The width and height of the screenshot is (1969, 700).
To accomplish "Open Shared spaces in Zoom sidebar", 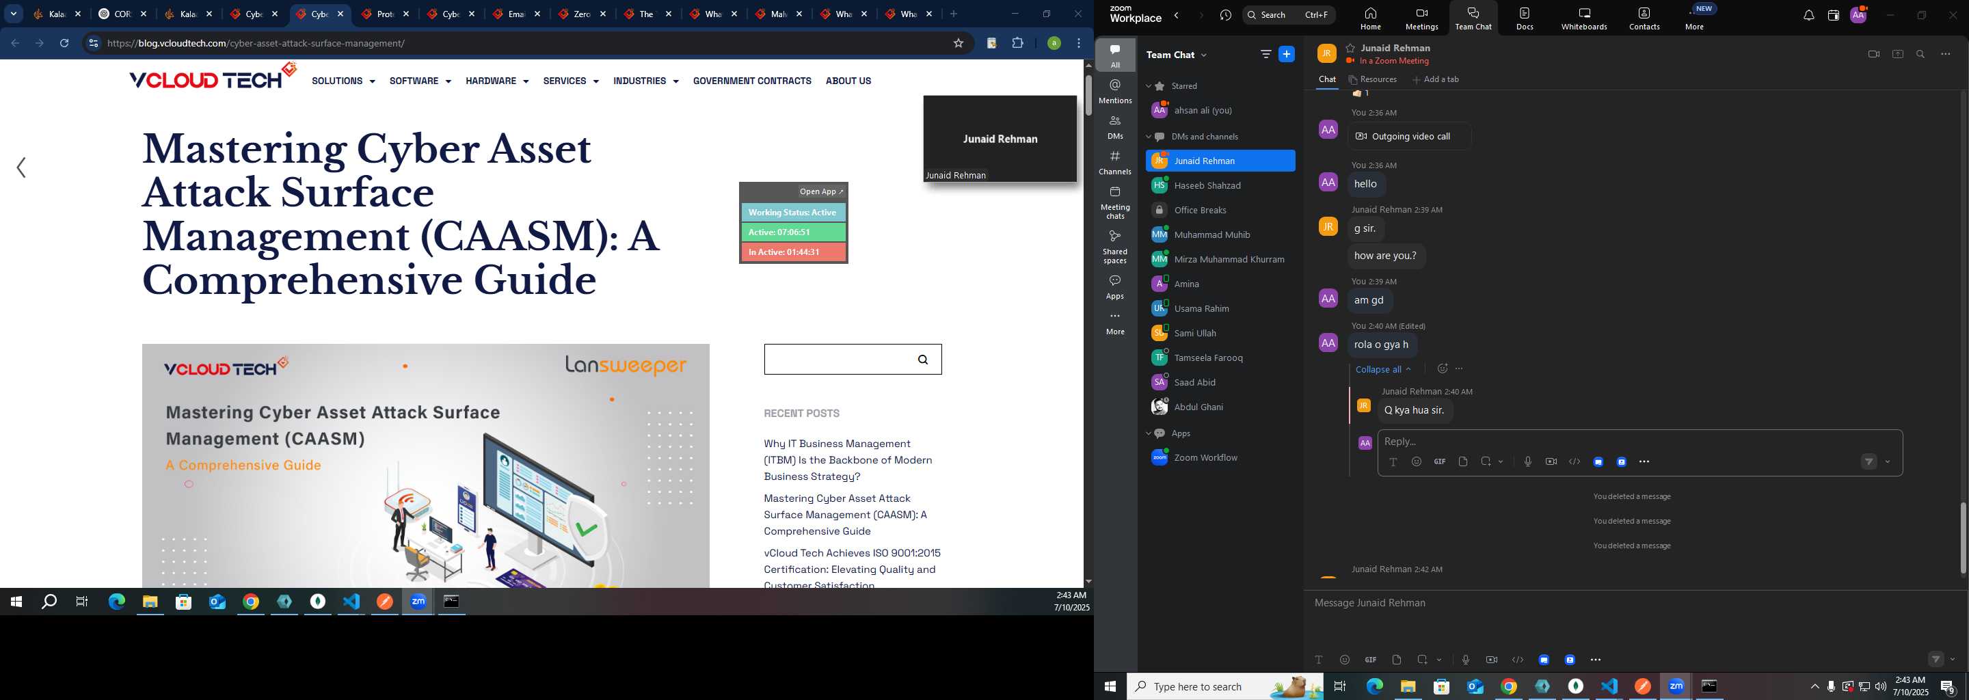I will (x=1115, y=247).
